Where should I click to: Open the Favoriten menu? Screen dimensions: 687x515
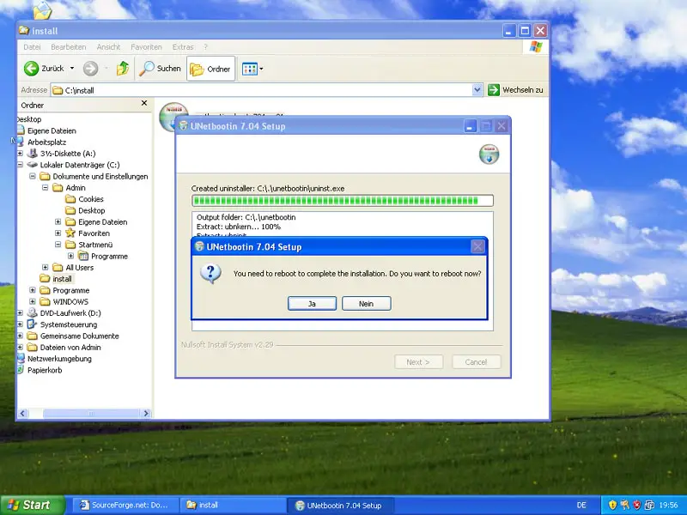tap(146, 47)
